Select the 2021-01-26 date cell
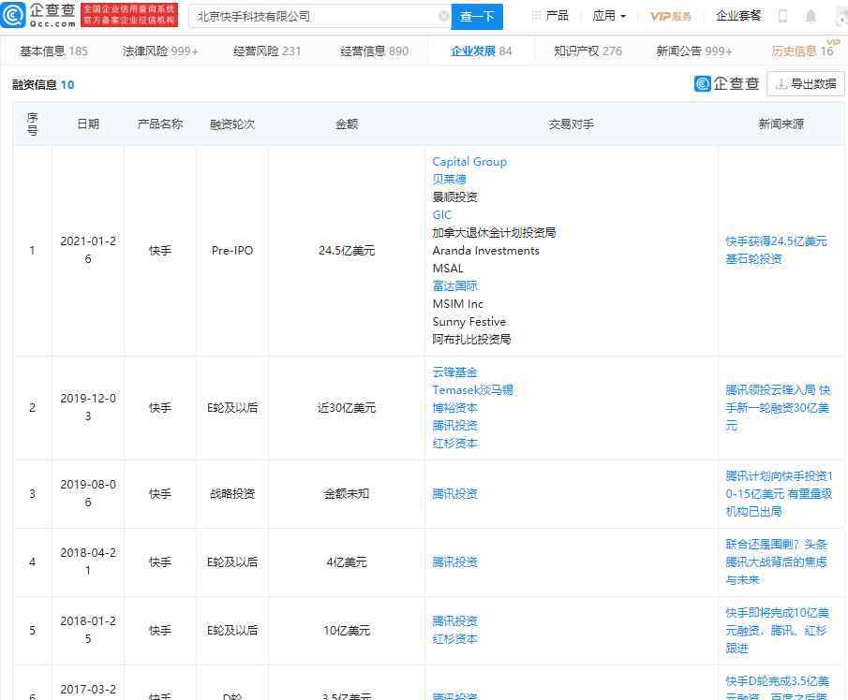 (88, 250)
